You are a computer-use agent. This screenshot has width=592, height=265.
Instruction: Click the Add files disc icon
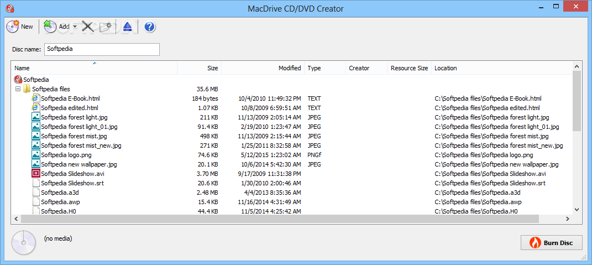pyautogui.click(x=50, y=27)
